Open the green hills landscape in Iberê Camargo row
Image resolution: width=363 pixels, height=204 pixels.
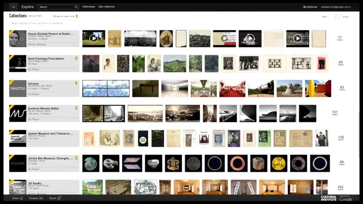175,63
